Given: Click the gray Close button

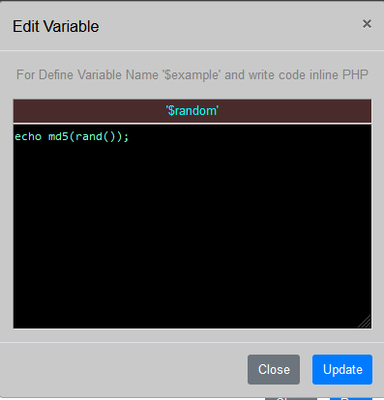Looking at the screenshot, I should point(274,369).
